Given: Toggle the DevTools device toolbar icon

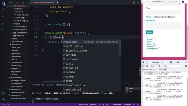Looking at the screenshot, I should point(147,62).
